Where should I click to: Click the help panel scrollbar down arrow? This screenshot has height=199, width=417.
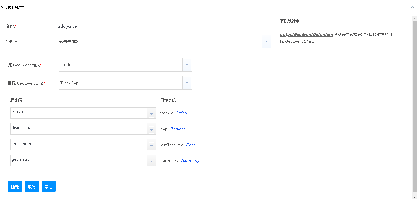coord(414,196)
